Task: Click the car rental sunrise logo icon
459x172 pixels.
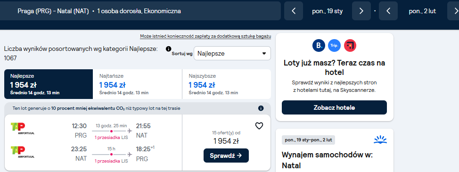Action: pyautogui.click(x=380, y=139)
